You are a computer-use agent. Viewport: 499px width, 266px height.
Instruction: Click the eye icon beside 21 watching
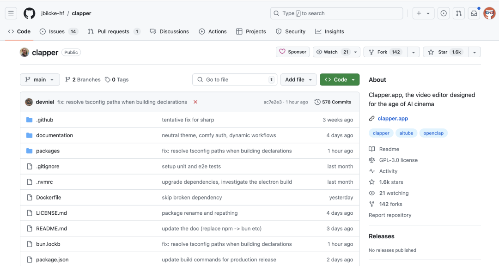coord(371,193)
